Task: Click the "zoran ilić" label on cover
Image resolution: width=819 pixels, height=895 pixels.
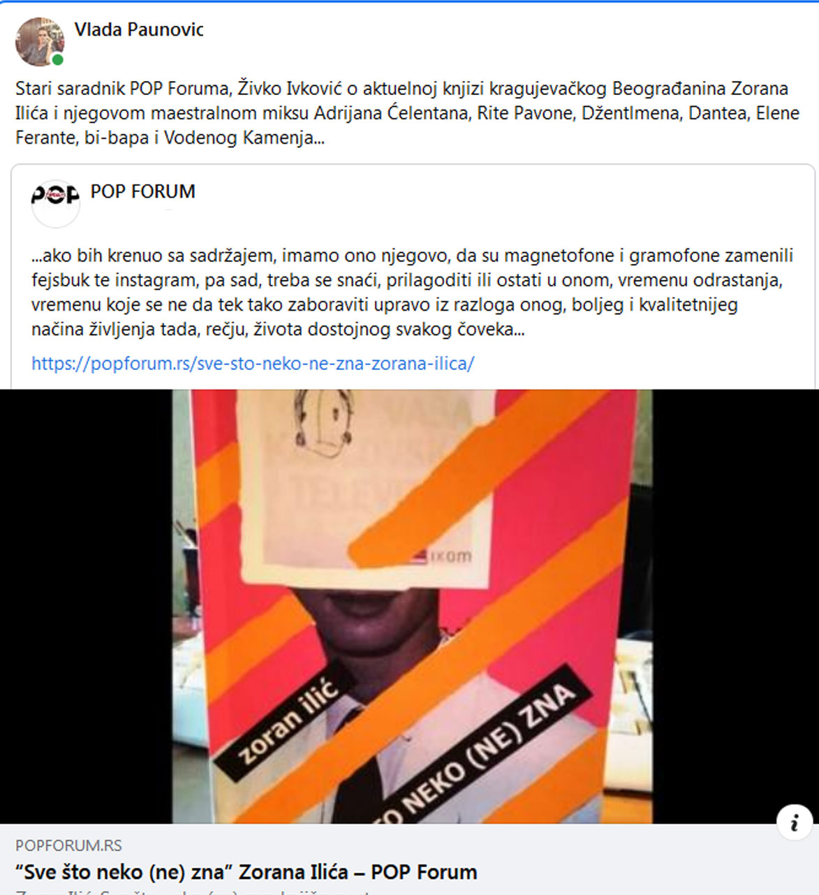Action: (288, 720)
